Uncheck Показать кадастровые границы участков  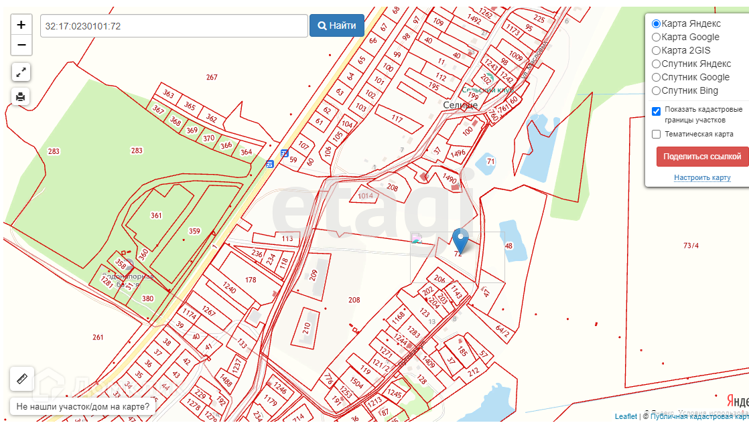click(x=657, y=111)
